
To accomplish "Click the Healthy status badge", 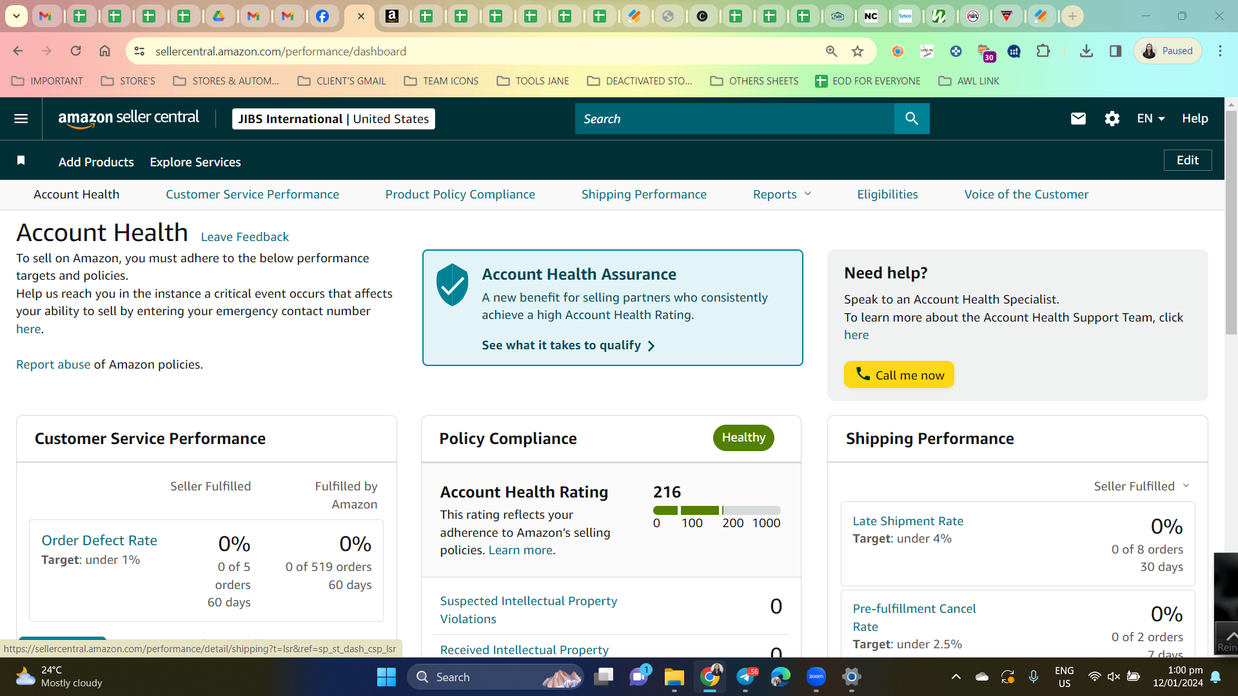I will [743, 438].
